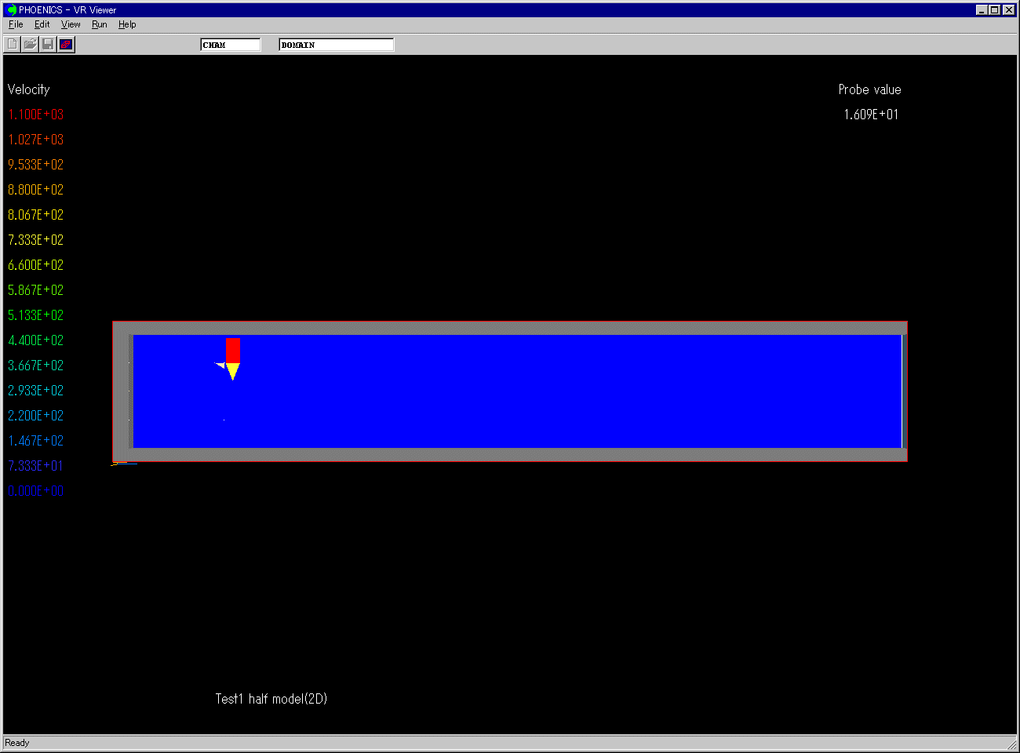
Task: Minimize the VR Viewer window
Action: point(982,10)
